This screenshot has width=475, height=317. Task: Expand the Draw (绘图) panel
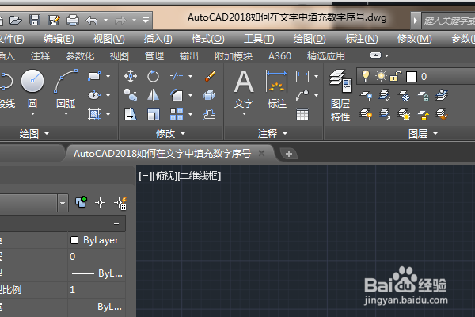click(x=34, y=133)
